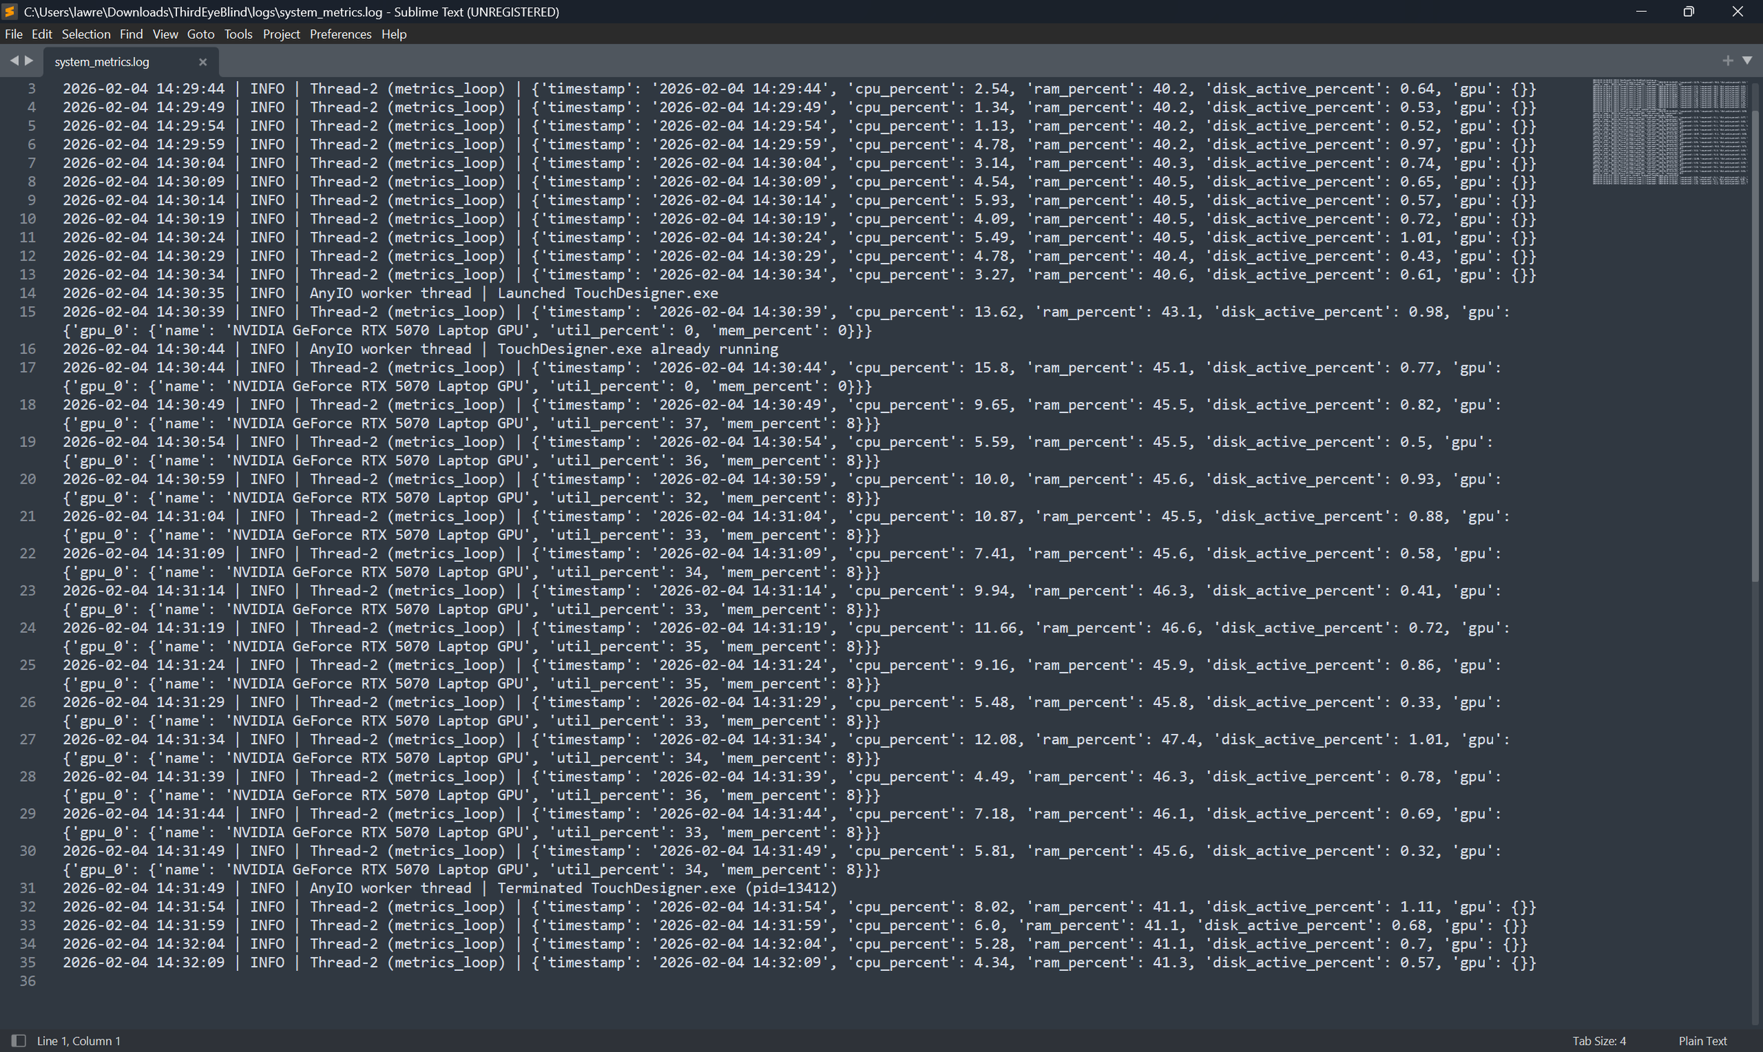Open the Preferences menu
The width and height of the screenshot is (1763, 1052).
point(341,34)
